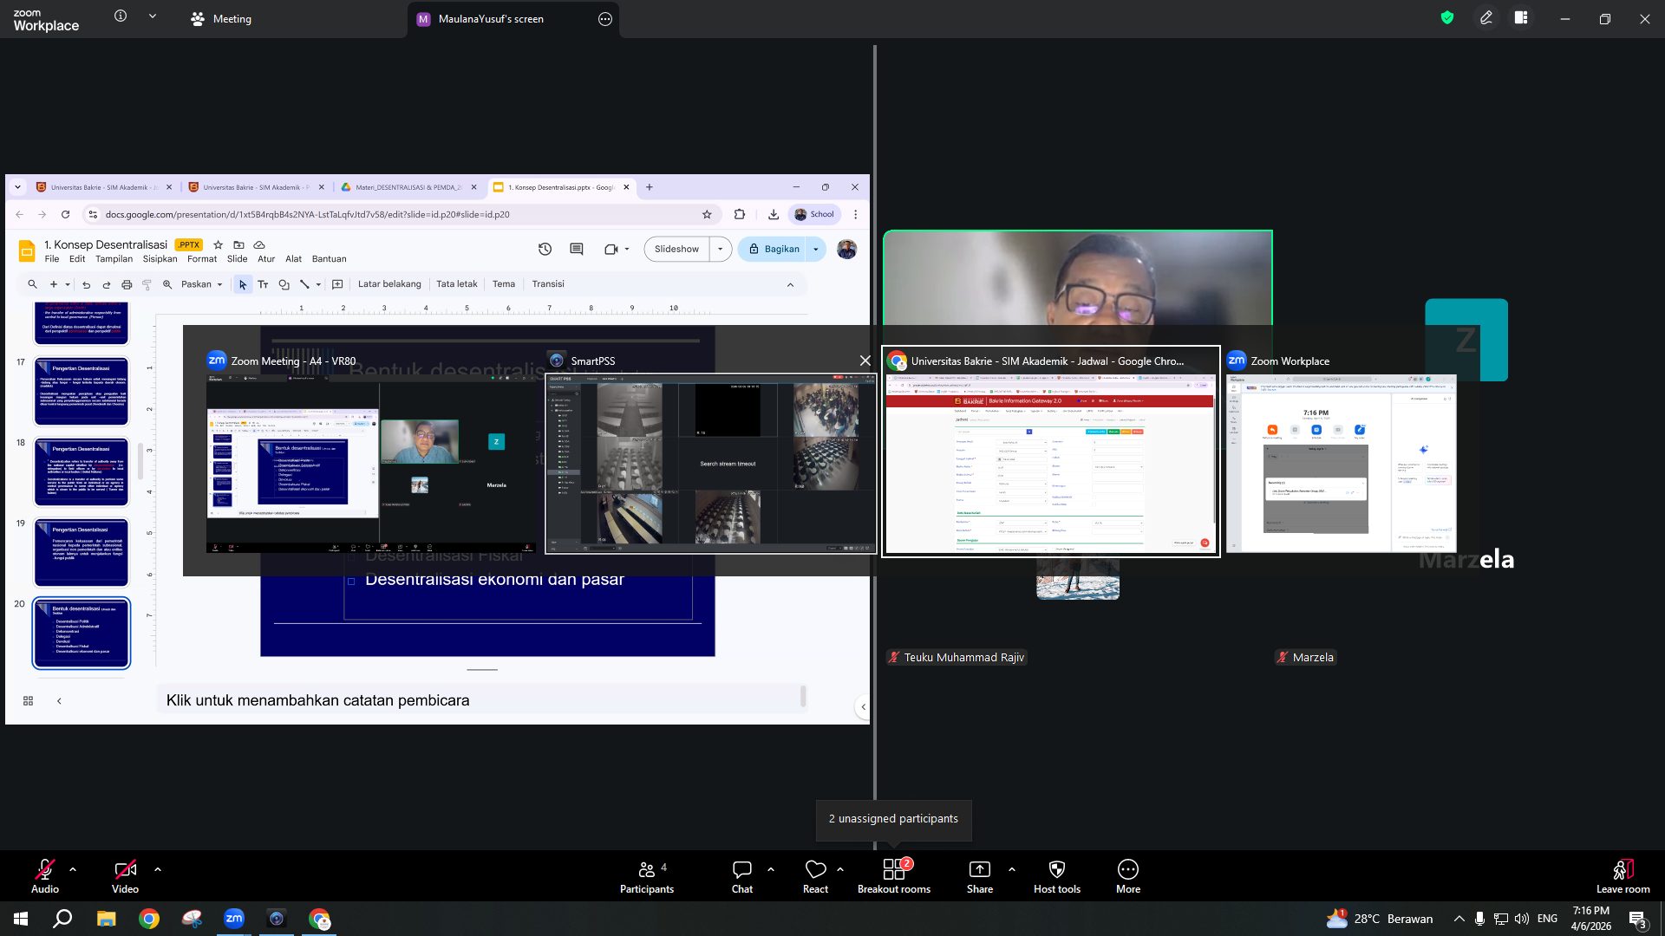Open the Windows Start menu

click(x=21, y=919)
